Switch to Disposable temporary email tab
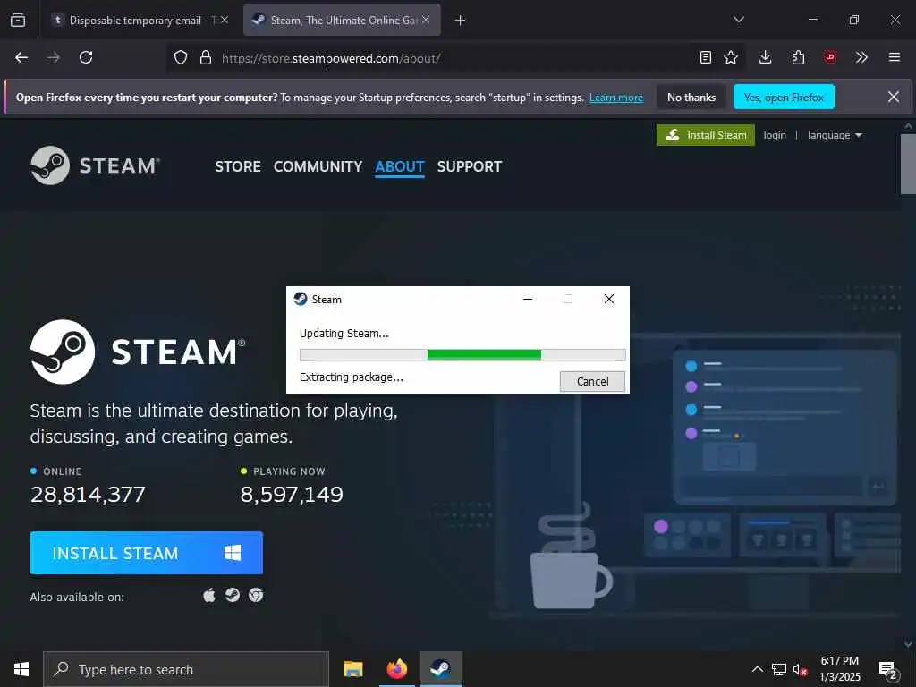This screenshot has width=916, height=687. tap(140, 20)
